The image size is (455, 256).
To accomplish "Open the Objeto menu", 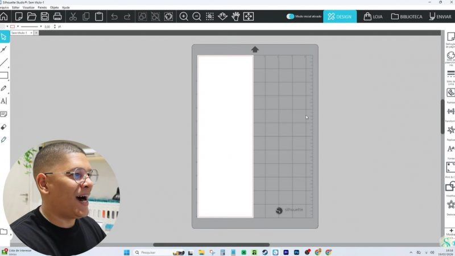I will (x=54, y=7).
